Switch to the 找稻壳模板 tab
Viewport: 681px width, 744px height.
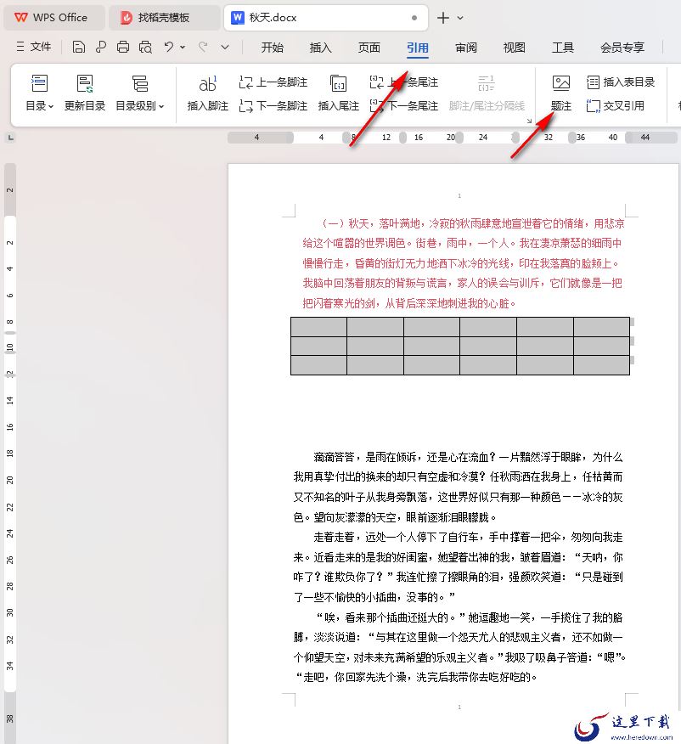(x=164, y=18)
